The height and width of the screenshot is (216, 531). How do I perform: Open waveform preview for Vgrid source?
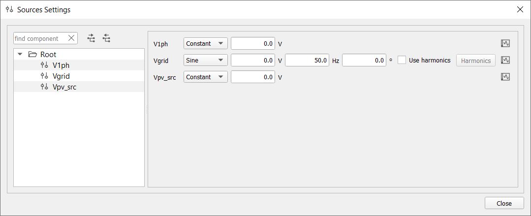click(x=505, y=60)
